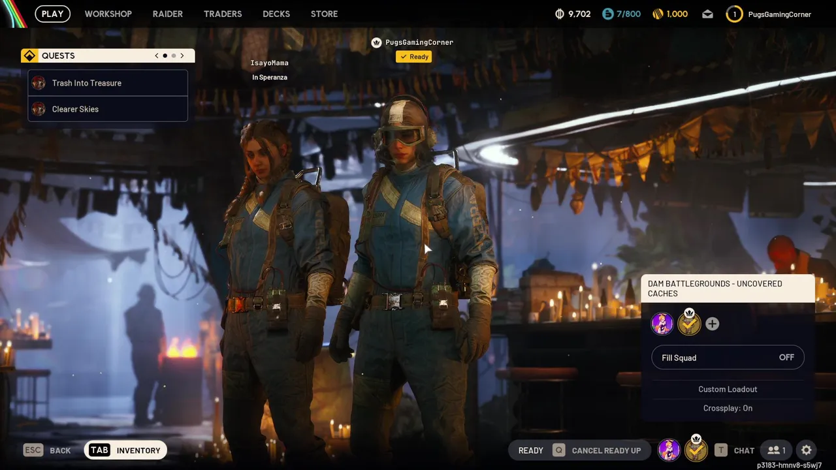Image resolution: width=836 pixels, height=470 pixels.
Task: Open the Clearer Skies quest
Action: [108, 109]
